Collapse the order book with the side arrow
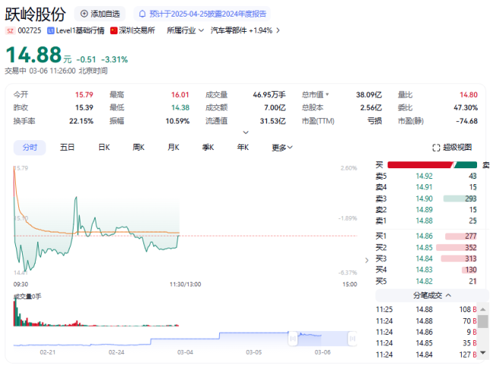The height and width of the screenshot is (372, 493). pos(366,260)
